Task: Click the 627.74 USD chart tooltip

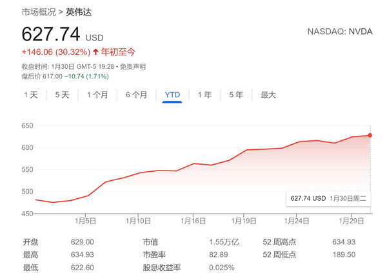Action: [x=329, y=198]
